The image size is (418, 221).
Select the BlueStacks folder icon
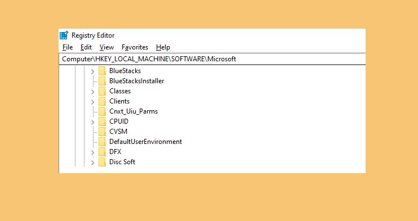point(102,71)
